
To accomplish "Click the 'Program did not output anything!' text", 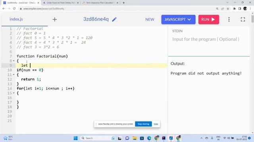I will tap(206, 73).
